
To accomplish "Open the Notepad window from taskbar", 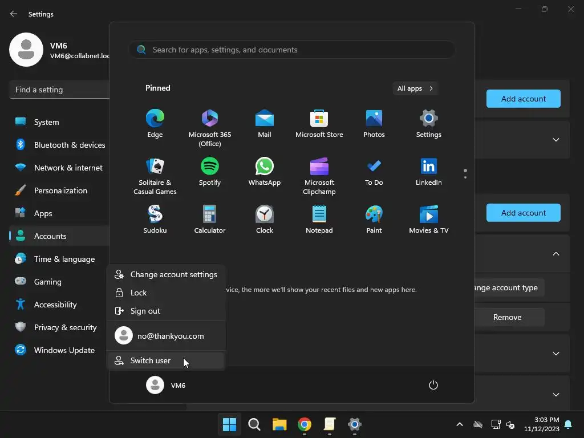I will [329, 424].
